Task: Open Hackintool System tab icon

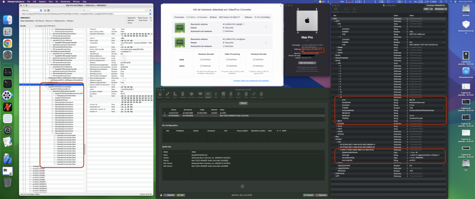Action: click(160, 94)
